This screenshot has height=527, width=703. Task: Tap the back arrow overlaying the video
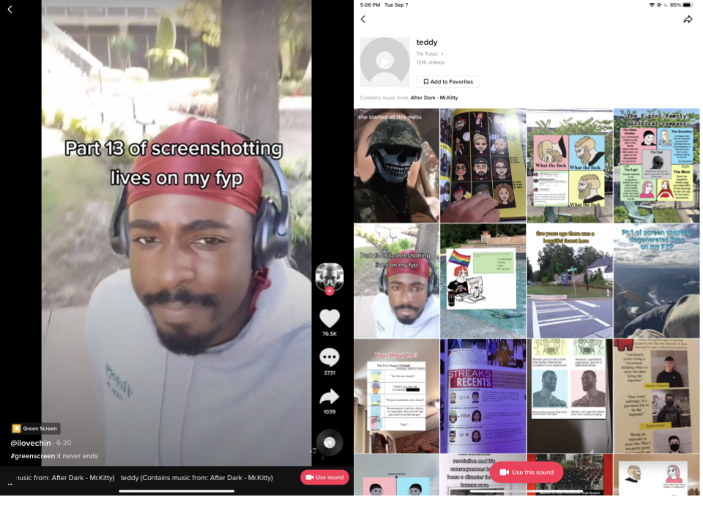[10, 10]
